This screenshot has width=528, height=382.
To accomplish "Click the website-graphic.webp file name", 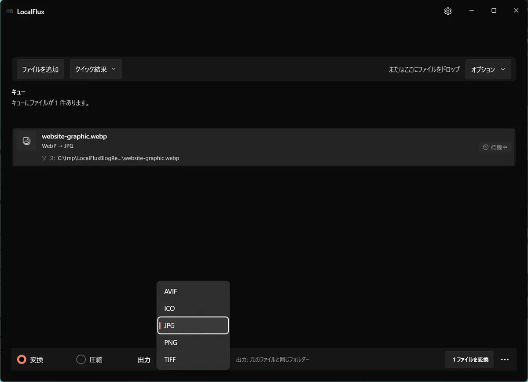I will (74, 136).
